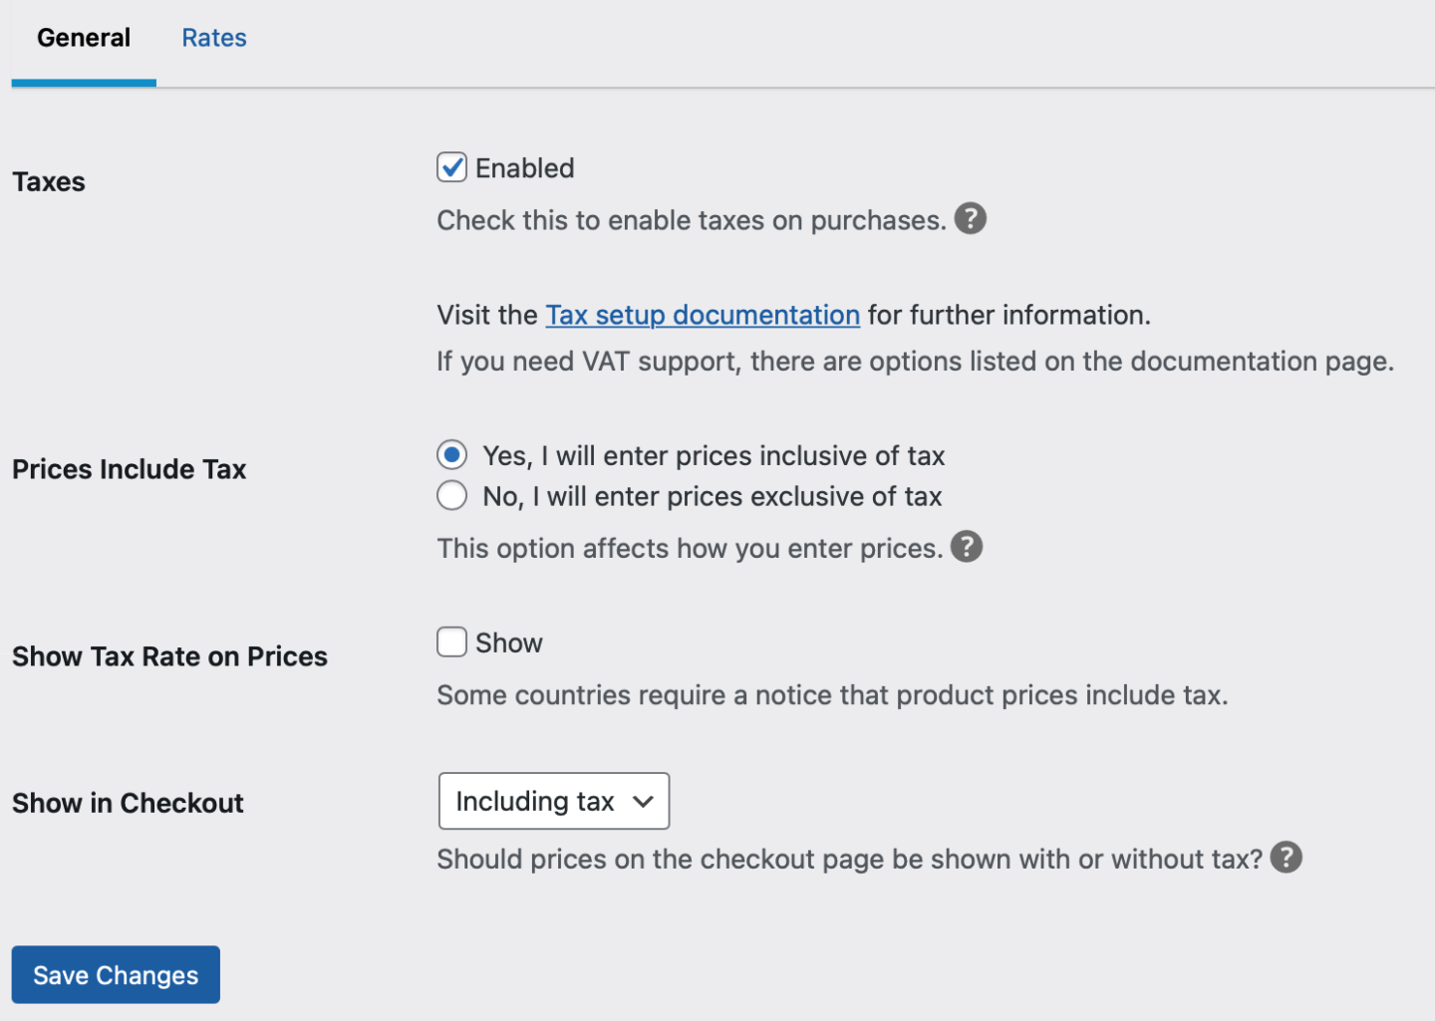Check the Show box for tax rate on prices
Image resolution: width=1435 pixels, height=1021 pixels.
click(451, 641)
